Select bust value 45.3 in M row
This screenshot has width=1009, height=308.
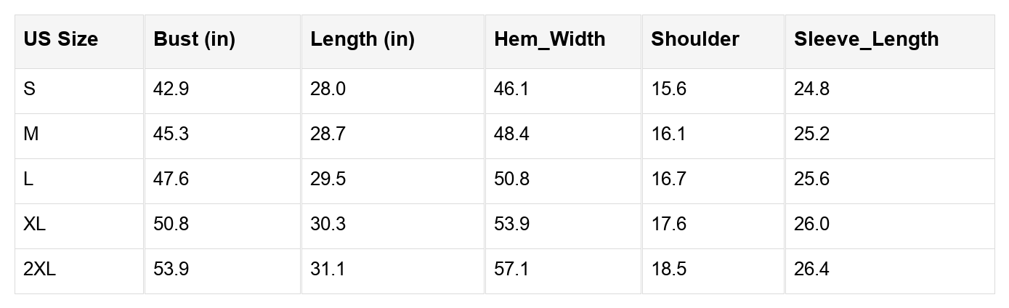171,134
